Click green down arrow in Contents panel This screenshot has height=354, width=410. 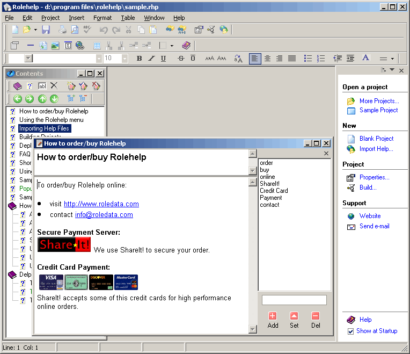pos(54,99)
